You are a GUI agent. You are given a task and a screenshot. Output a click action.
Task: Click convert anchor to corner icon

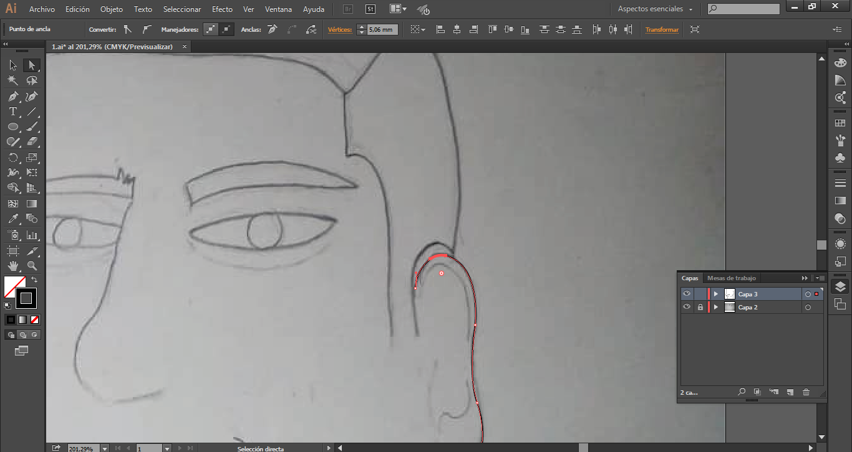click(x=127, y=29)
